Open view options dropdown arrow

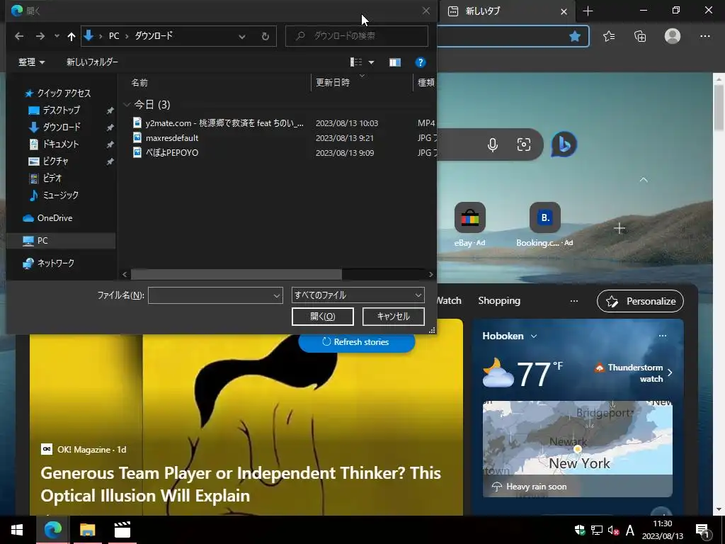click(371, 62)
